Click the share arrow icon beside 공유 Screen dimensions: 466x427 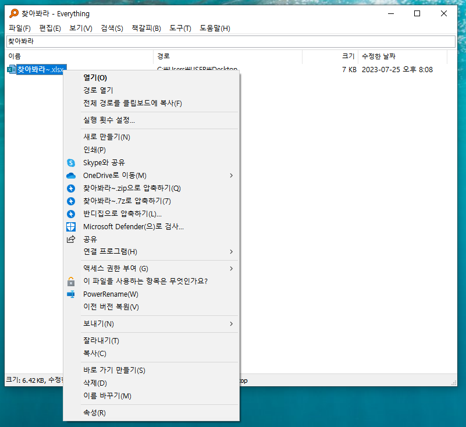(71, 239)
